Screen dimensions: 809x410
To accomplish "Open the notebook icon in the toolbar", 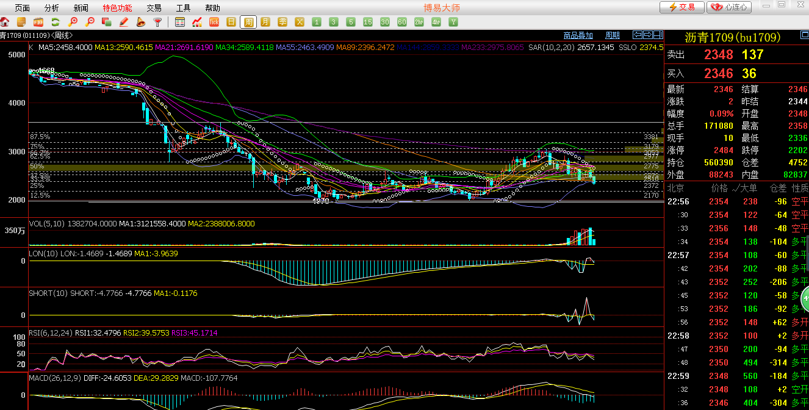I will tap(21, 22).
